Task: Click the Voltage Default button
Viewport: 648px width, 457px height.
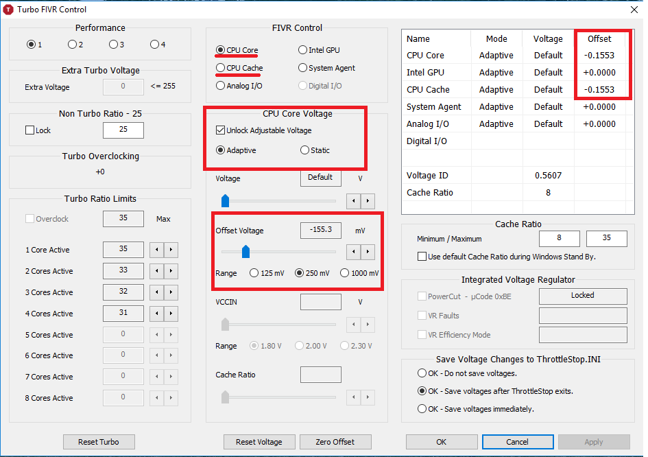Action: click(321, 178)
